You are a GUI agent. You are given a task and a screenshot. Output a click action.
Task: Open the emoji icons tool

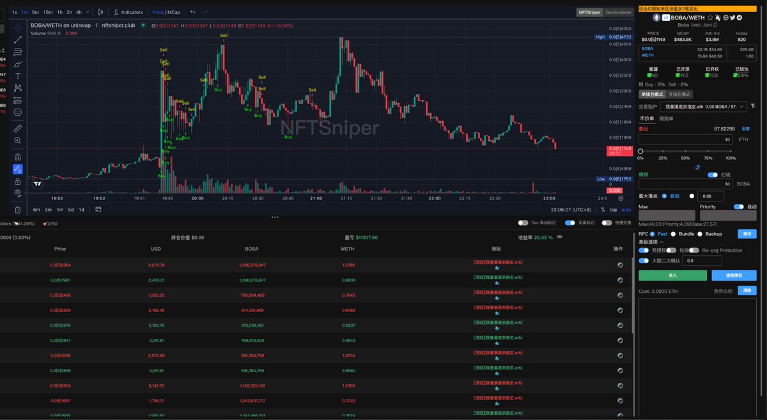coord(18,112)
